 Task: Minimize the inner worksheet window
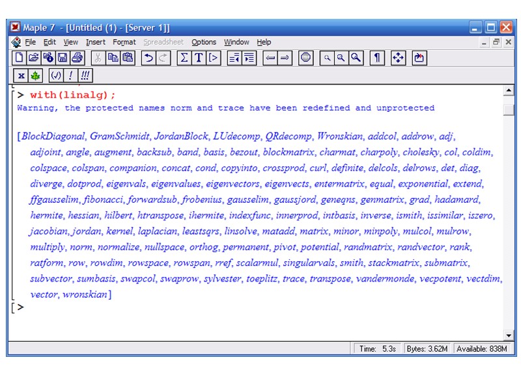pyautogui.click(x=484, y=42)
